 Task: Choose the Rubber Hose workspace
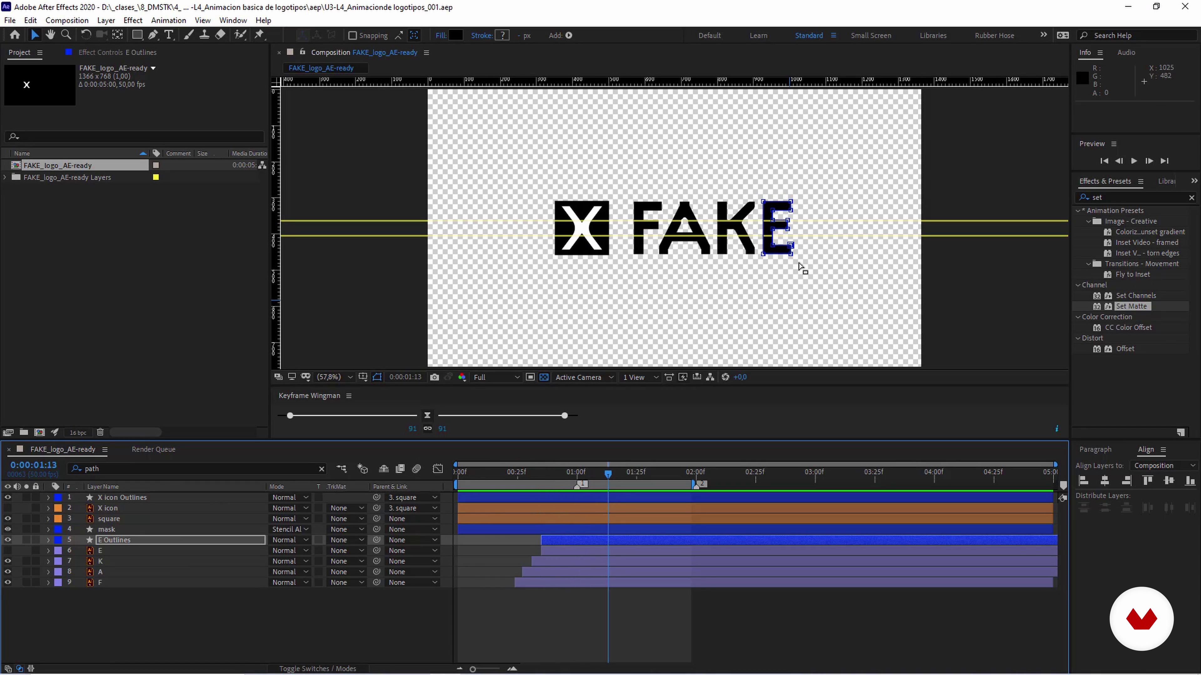click(994, 35)
